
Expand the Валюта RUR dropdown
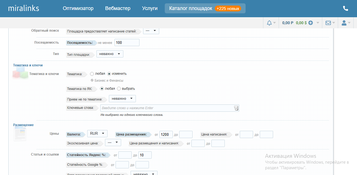[97, 134]
